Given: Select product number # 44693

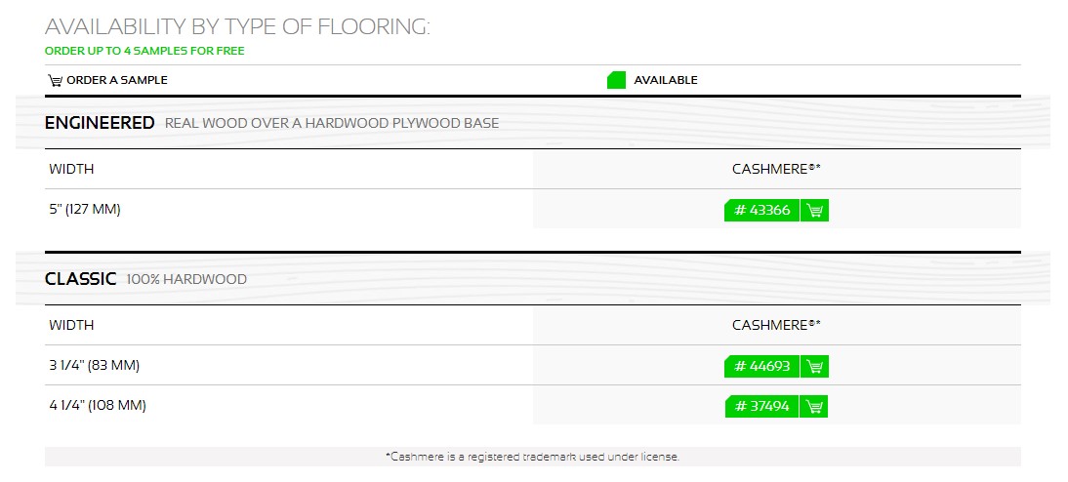Looking at the screenshot, I should coord(761,366).
